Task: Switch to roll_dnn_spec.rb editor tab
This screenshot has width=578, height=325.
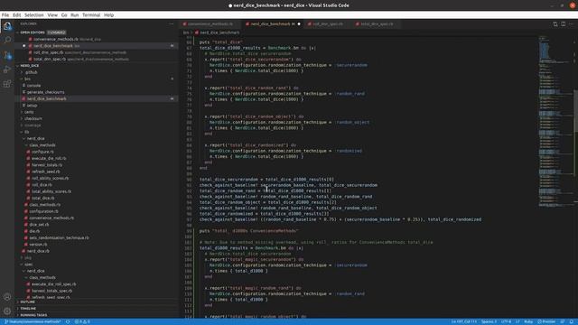Action: pyautogui.click(x=328, y=24)
